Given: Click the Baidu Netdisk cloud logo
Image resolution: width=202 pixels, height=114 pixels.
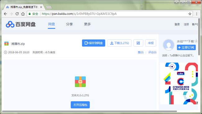Looking at the screenshot, I should 10,24.
